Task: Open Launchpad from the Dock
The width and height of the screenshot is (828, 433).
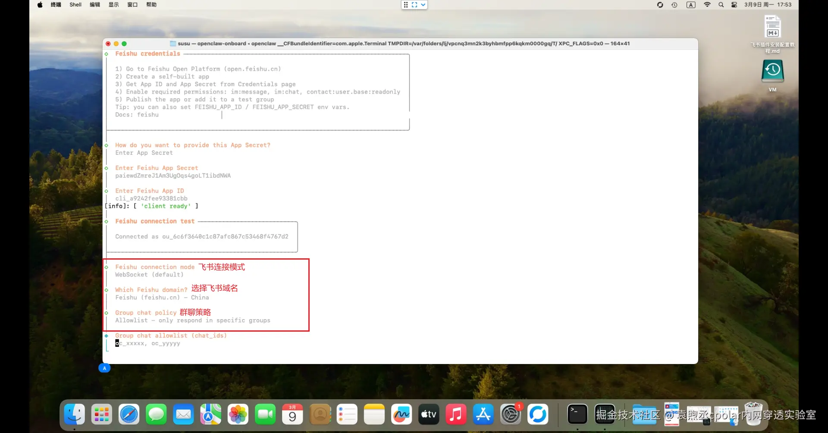Action: pyautogui.click(x=102, y=414)
